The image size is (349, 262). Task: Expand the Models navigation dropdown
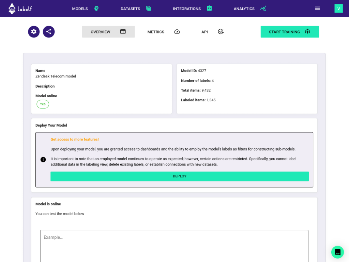coord(80,8)
